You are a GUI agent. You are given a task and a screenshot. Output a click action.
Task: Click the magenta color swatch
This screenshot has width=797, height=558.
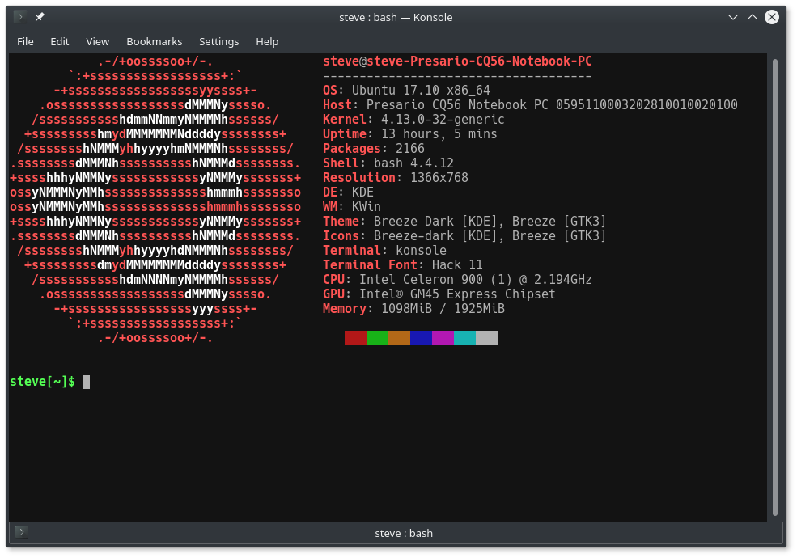tap(442, 337)
